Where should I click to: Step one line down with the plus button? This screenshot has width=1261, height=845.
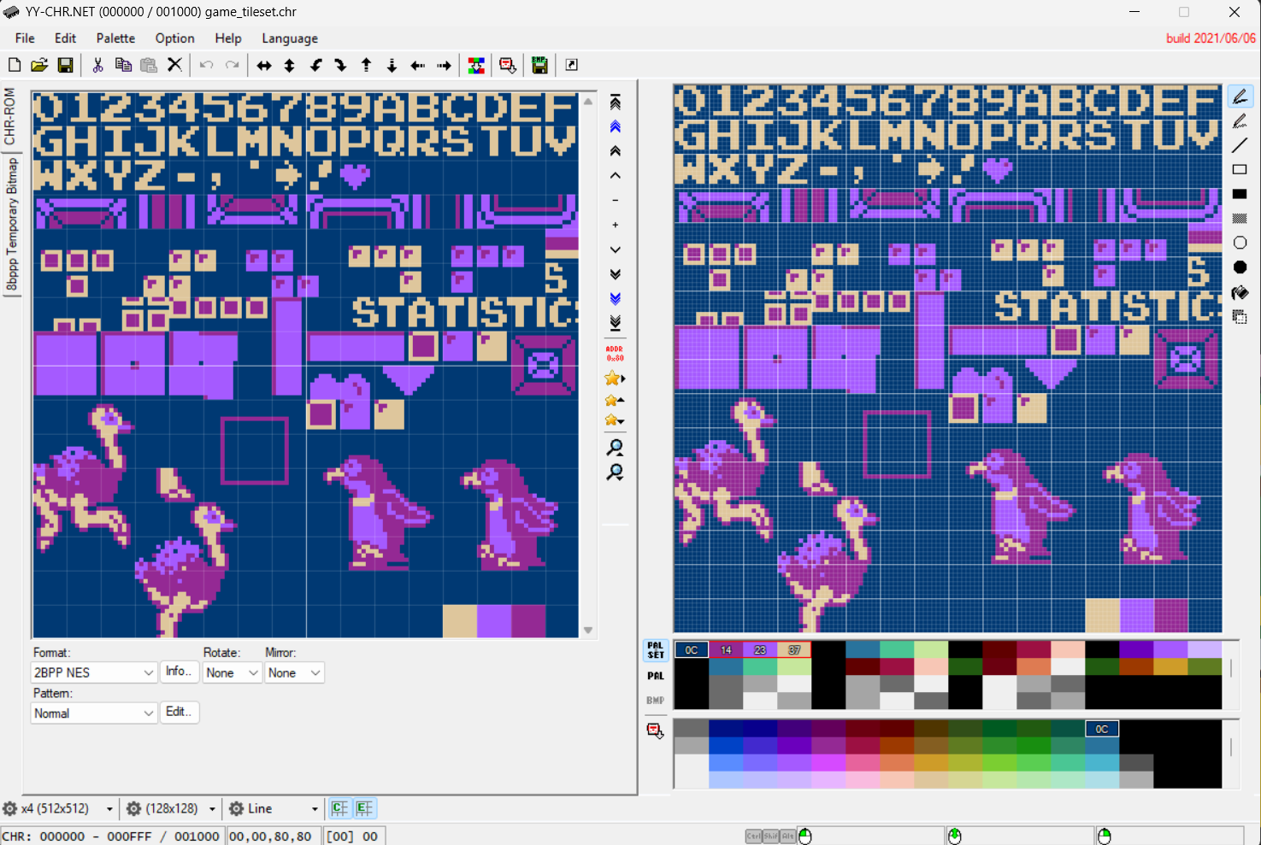pyautogui.click(x=615, y=225)
